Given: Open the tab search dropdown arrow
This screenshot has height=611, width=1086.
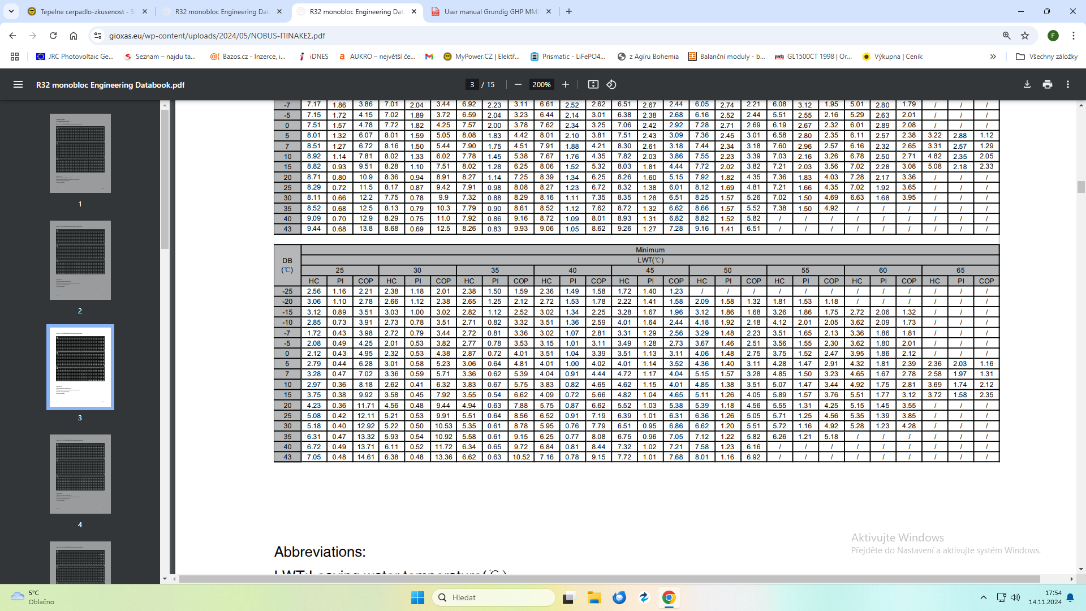Looking at the screenshot, I should [x=11, y=11].
